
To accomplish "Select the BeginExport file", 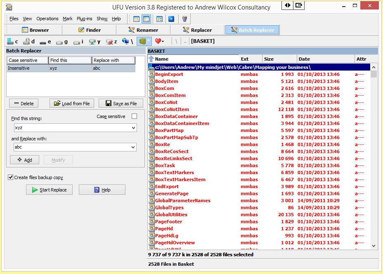I will click(259, 74).
